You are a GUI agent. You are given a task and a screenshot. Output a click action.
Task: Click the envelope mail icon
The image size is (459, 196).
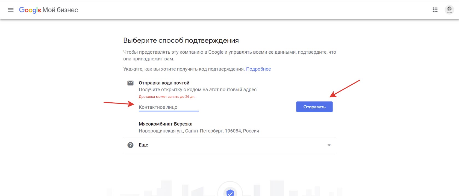(x=130, y=83)
